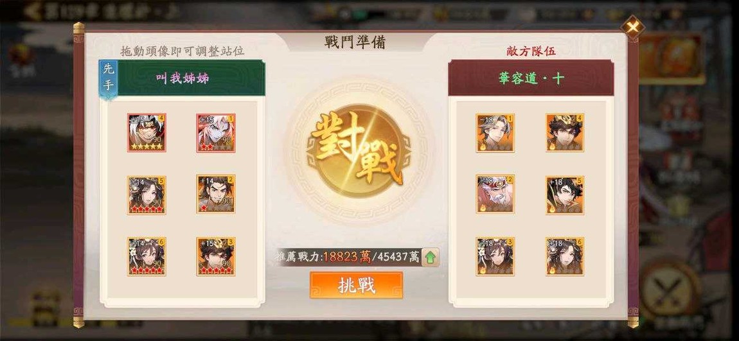Select my white-haired hero in slot 1
Screen dimensions: 739x341
coord(216,132)
